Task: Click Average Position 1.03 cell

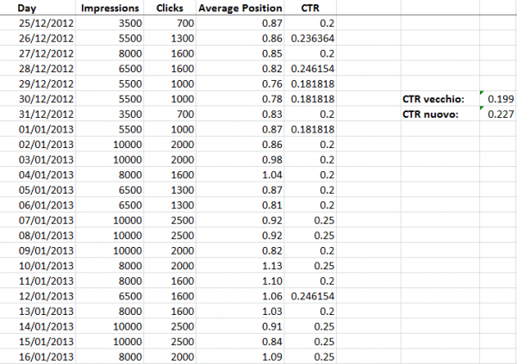Action: [240, 311]
